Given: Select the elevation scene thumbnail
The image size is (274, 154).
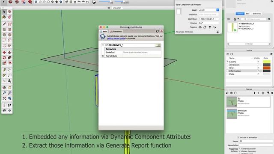Looking at the screenshot, I should [232, 114].
